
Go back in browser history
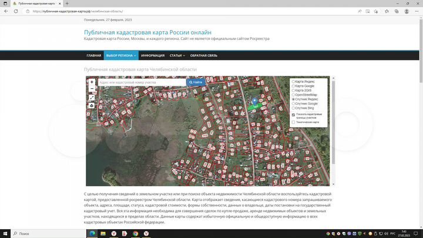6,11
